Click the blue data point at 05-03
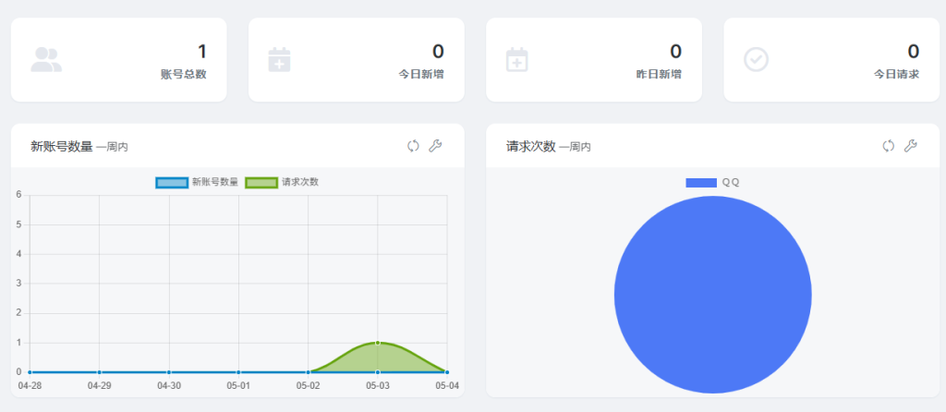The image size is (946, 412). (x=378, y=372)
